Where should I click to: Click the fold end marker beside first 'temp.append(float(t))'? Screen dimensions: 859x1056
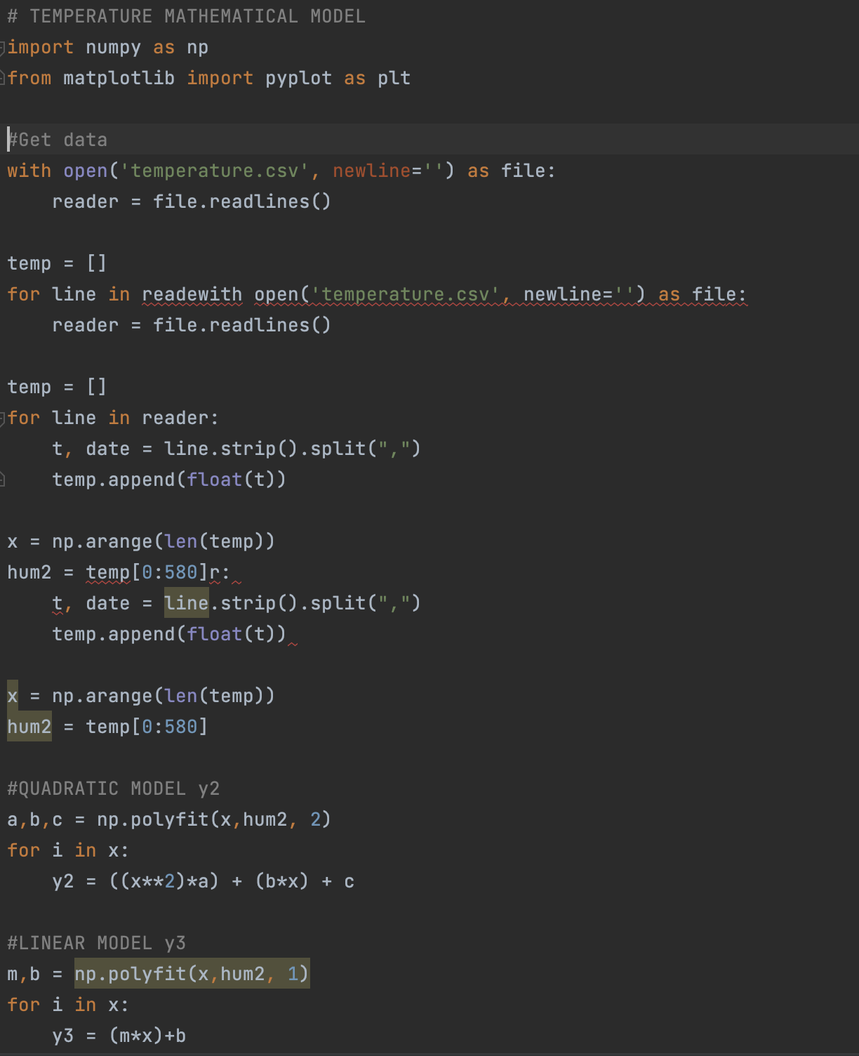point(3,480)
